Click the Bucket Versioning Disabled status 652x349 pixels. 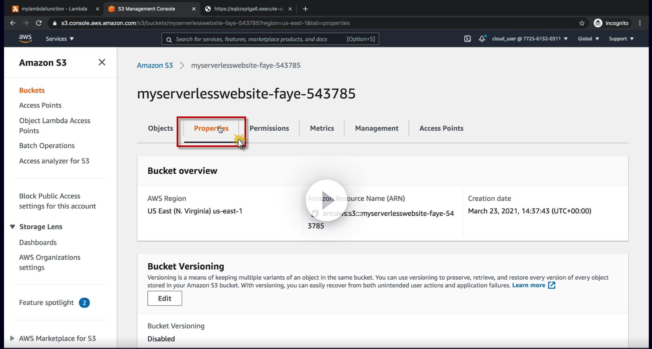(161, 339)
